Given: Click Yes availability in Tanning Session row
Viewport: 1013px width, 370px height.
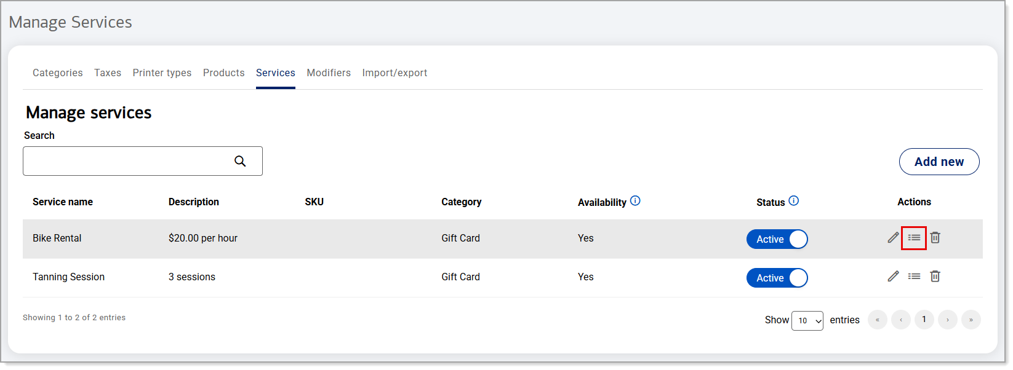Looking at the screenshot, I should point(586,277).
